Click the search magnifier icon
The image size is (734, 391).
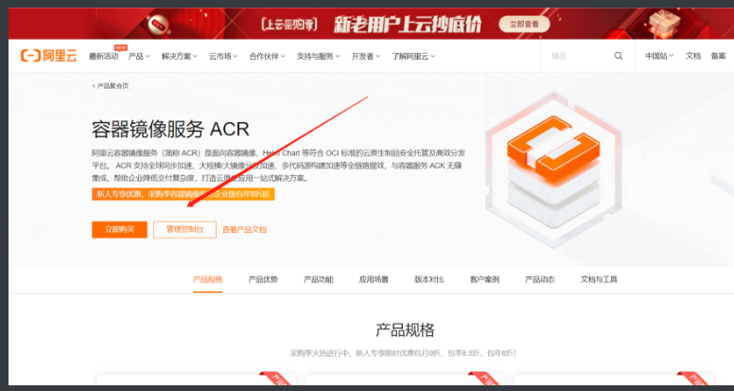[x=619, y=56]
